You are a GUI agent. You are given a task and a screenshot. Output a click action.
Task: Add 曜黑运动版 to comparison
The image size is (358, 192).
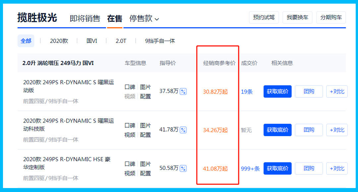tap(337, 92)
